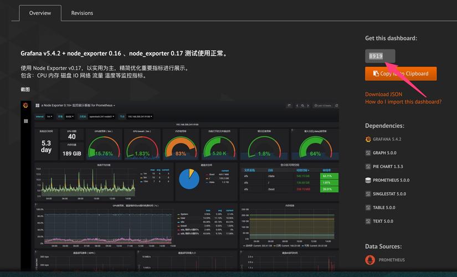Click the 'Dependencies:' heading
Screen dimensions: 457x277
pyautogui.click(x=384, y=126)
